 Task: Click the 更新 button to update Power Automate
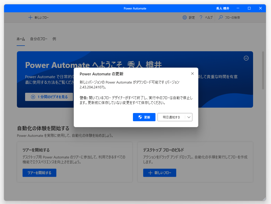pyautogui.click(x=144, y=117)
